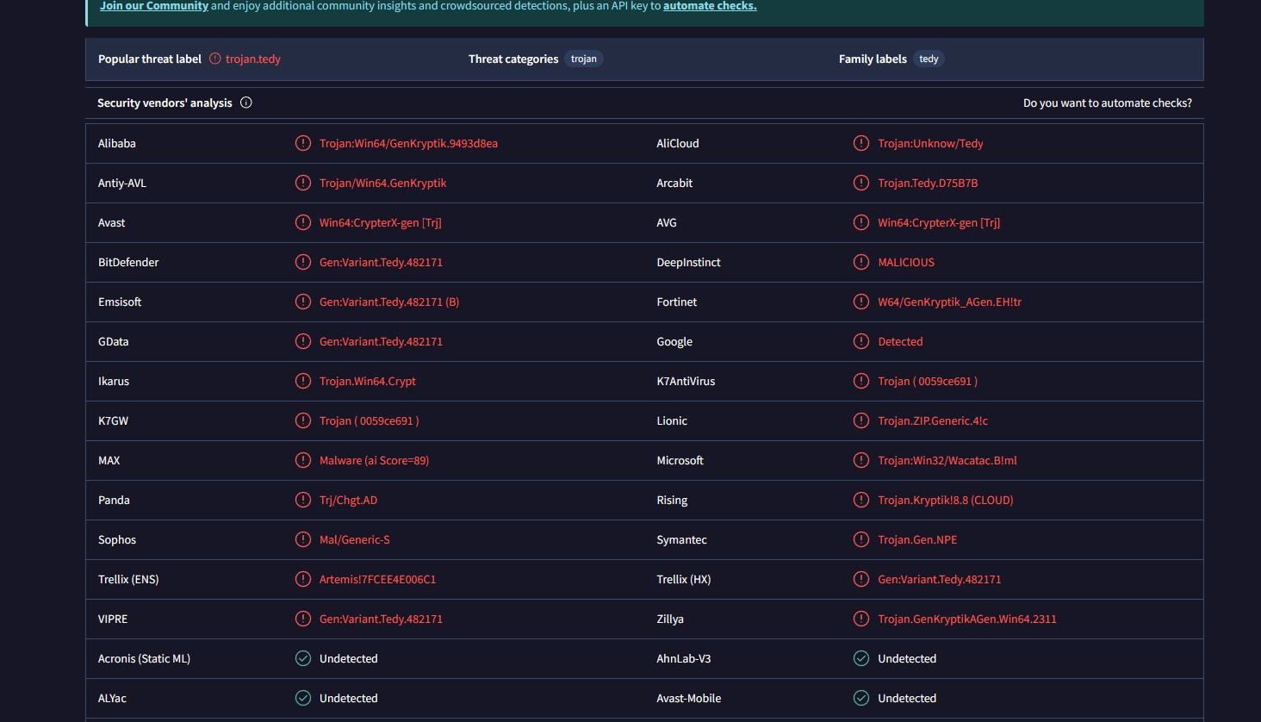Click the alert icon for BitDefender
The height and width of the screenshot is (722, 1261).
[303, 262]
